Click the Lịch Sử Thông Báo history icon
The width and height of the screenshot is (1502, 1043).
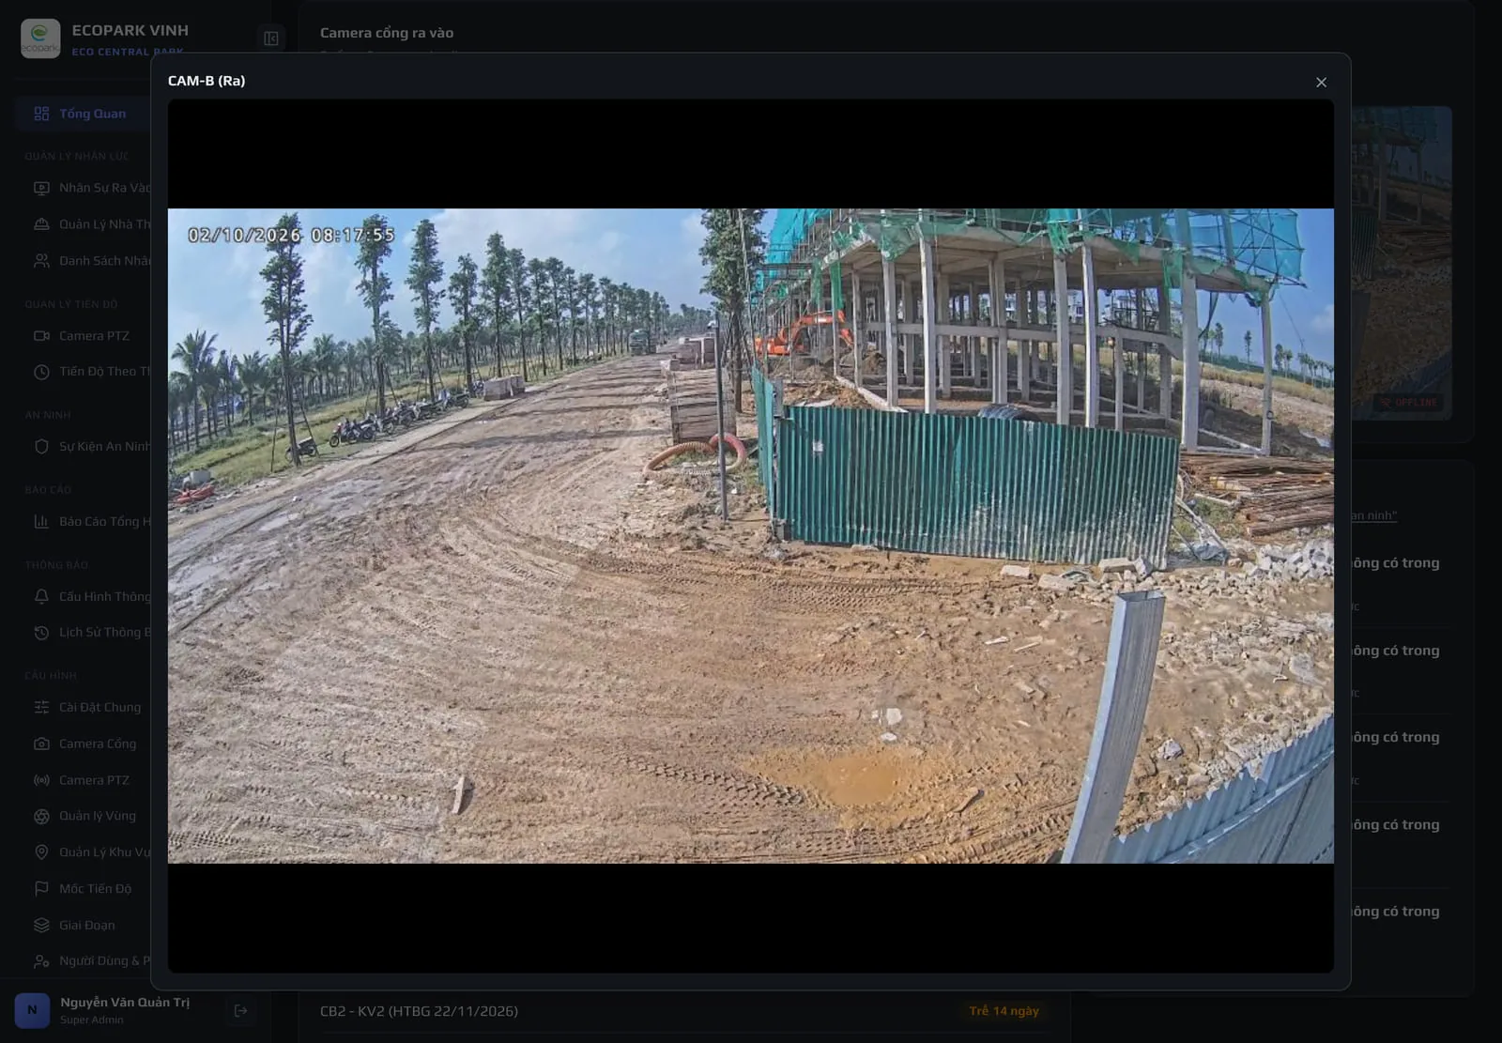point(41,633)
